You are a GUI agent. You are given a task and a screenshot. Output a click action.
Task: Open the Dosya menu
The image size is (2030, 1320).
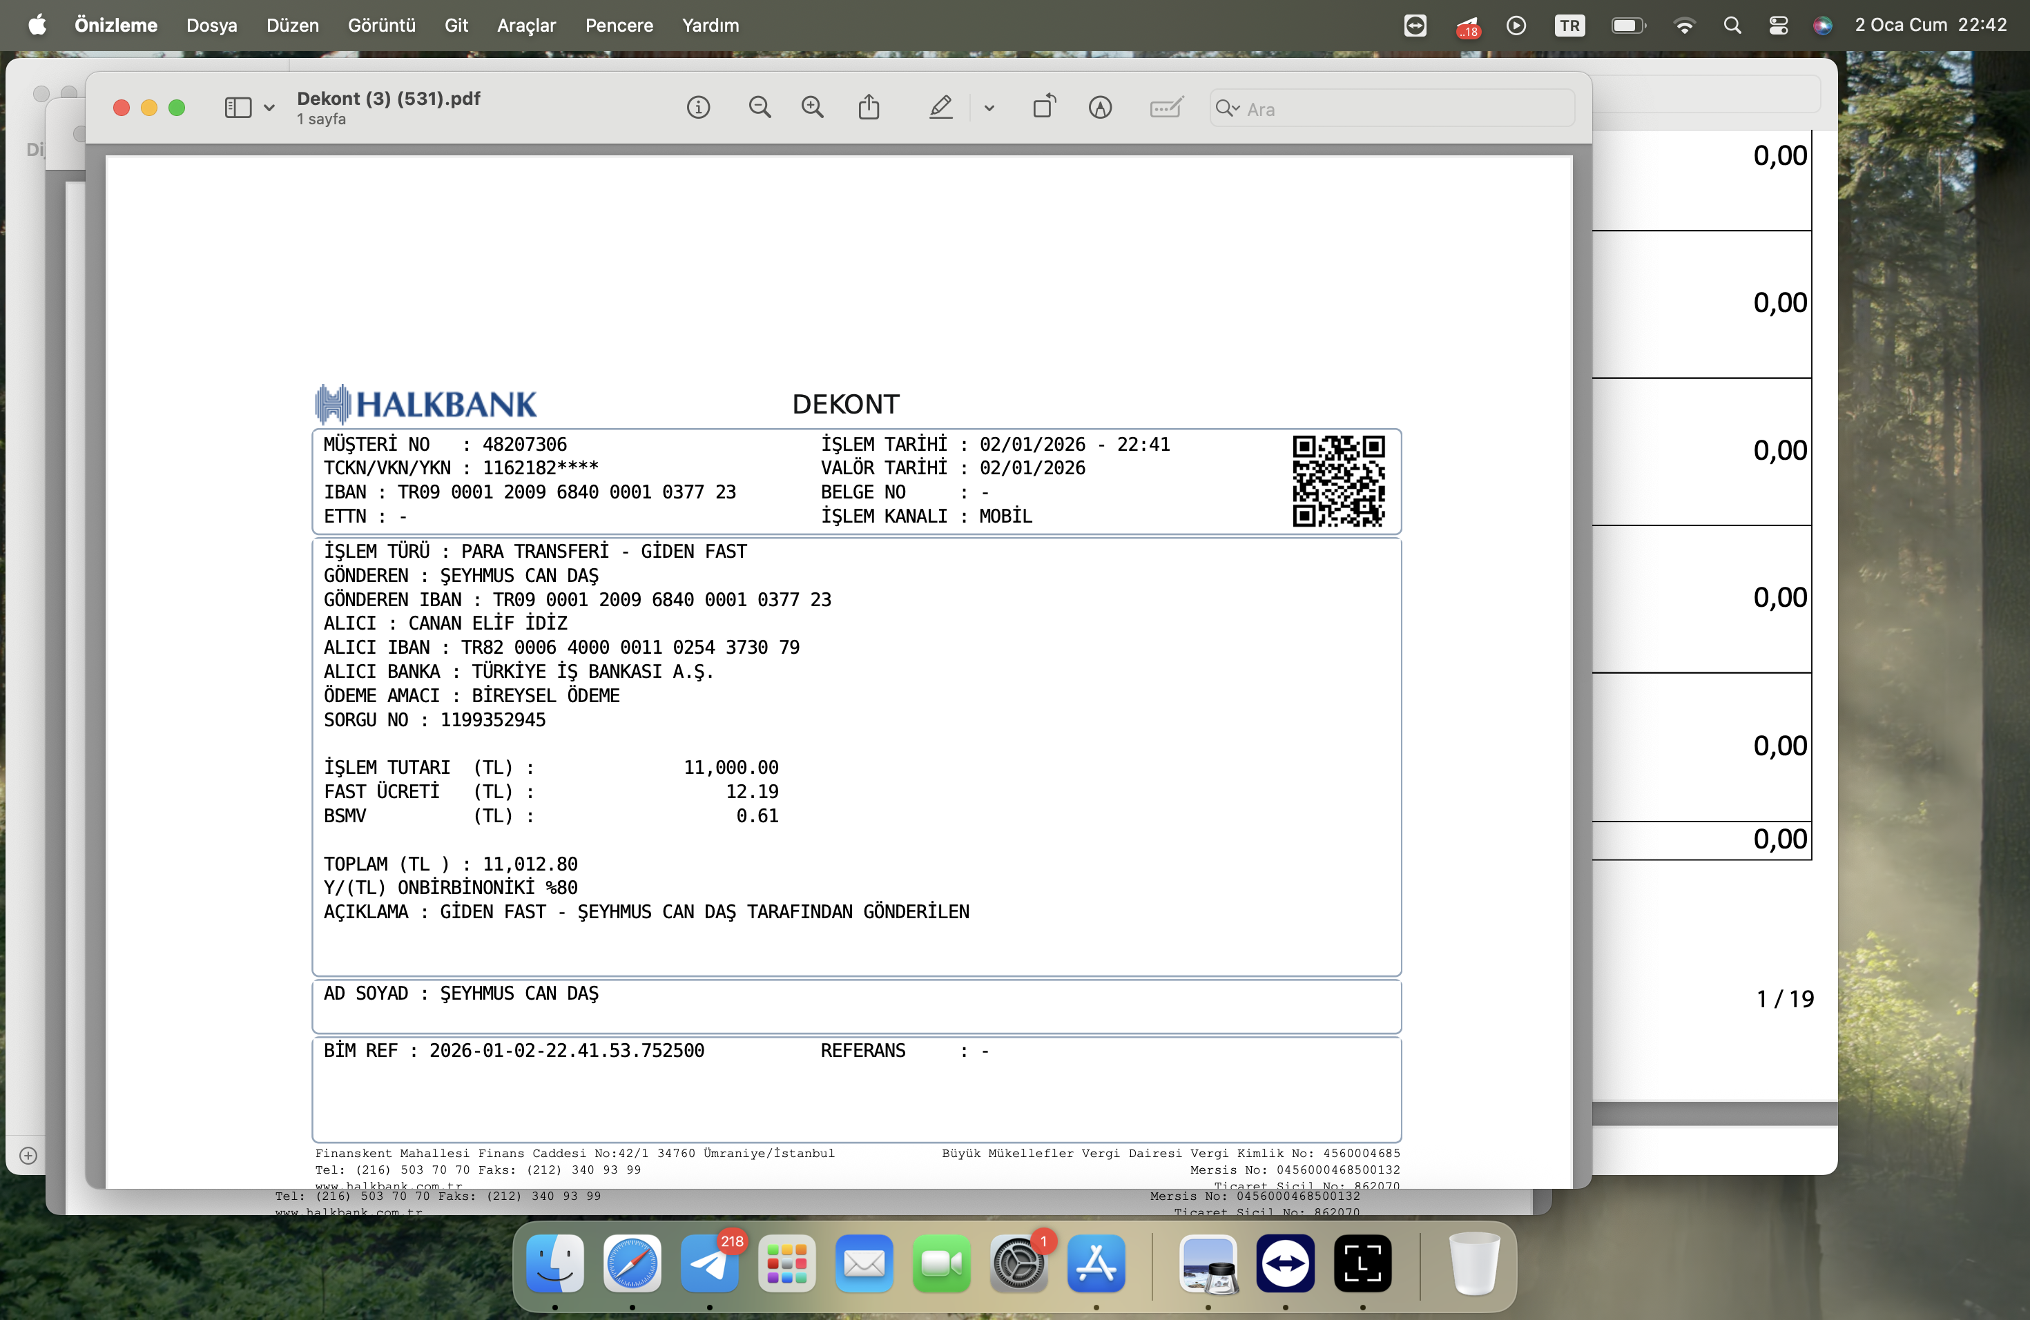pyautogui.click(x=211, y=26)
